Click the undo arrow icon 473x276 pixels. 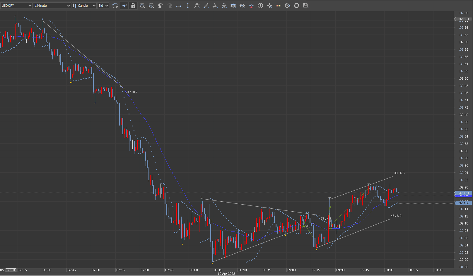tap(160, 6)
